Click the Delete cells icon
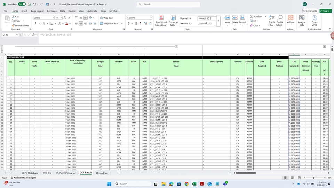The height and width of the screenshot is (188, 334). pyautogui.click(x=235, y=18)
